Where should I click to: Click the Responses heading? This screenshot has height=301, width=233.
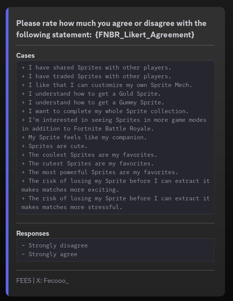tap(33, 233)
